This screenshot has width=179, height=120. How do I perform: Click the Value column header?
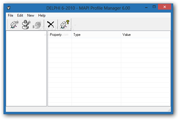[x=145, y=35]
